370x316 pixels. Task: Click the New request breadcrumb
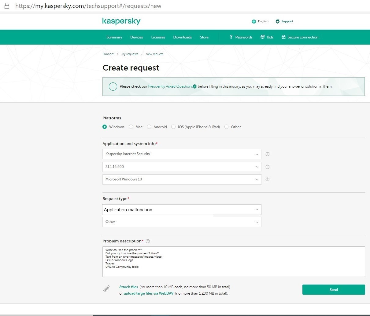(x=154, y=54)
